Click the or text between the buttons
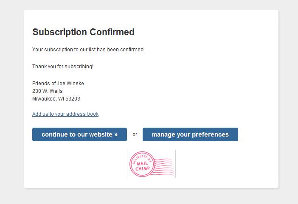Image resolution: width=298 pixels, height=204 pixels. point(135,134)
